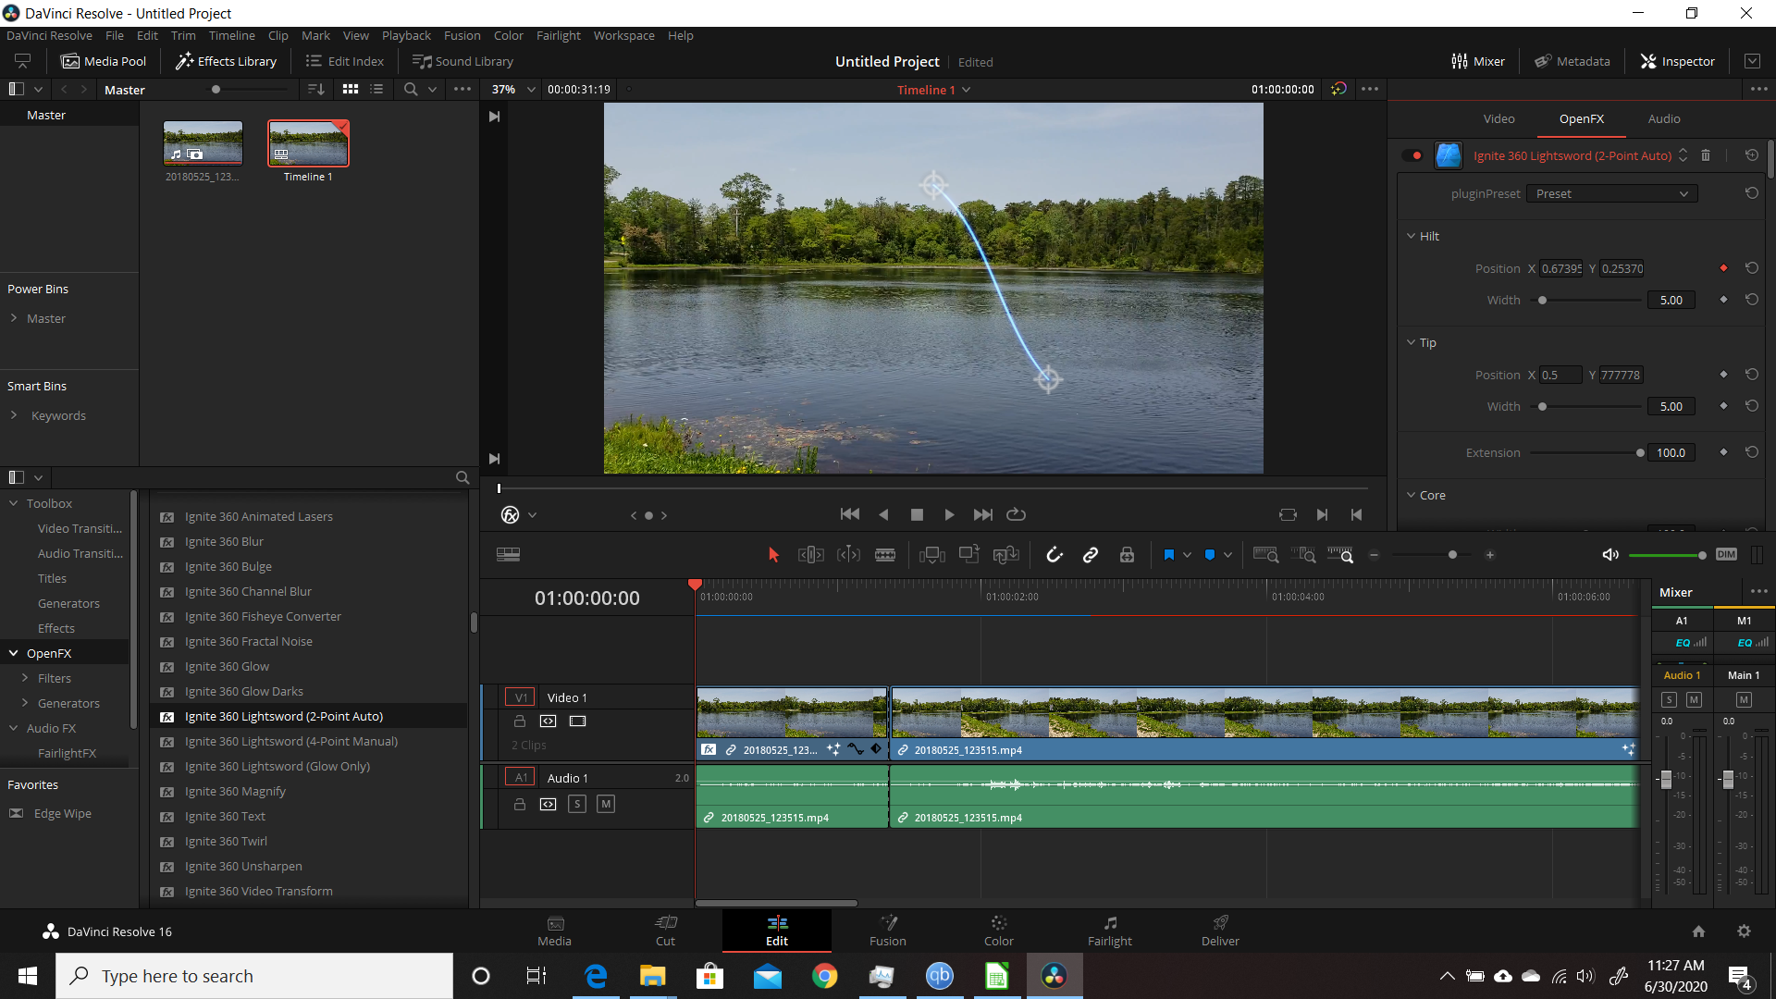The height and width of the screenshot is (999, 1776).
Task: Collapse the Core parameter group
Action: (1412, 495)
